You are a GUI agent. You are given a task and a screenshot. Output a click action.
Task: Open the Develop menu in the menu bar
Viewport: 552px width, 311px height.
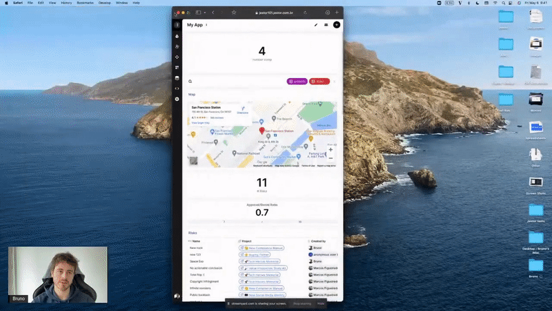point(105,3)
